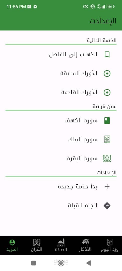The height and width of the screenshot is (271, 122).
Task: Select the بدأ ختمة جديدة option
Action: [61, 187]
